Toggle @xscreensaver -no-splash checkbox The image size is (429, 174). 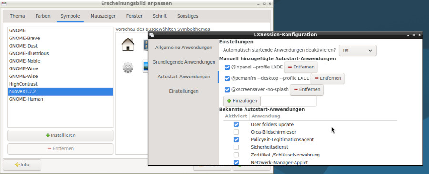(x=227, y=89)
